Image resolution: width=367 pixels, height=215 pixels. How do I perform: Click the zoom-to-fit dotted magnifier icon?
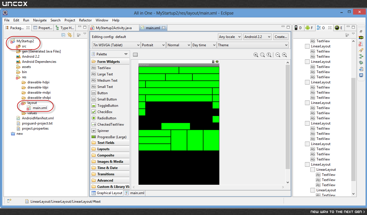(x=262, y=55)
